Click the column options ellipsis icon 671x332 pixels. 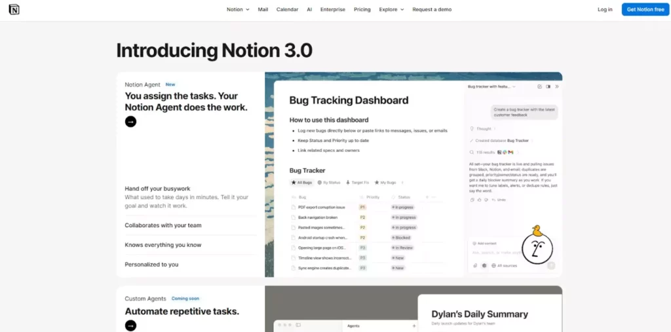tap(434, 197)
